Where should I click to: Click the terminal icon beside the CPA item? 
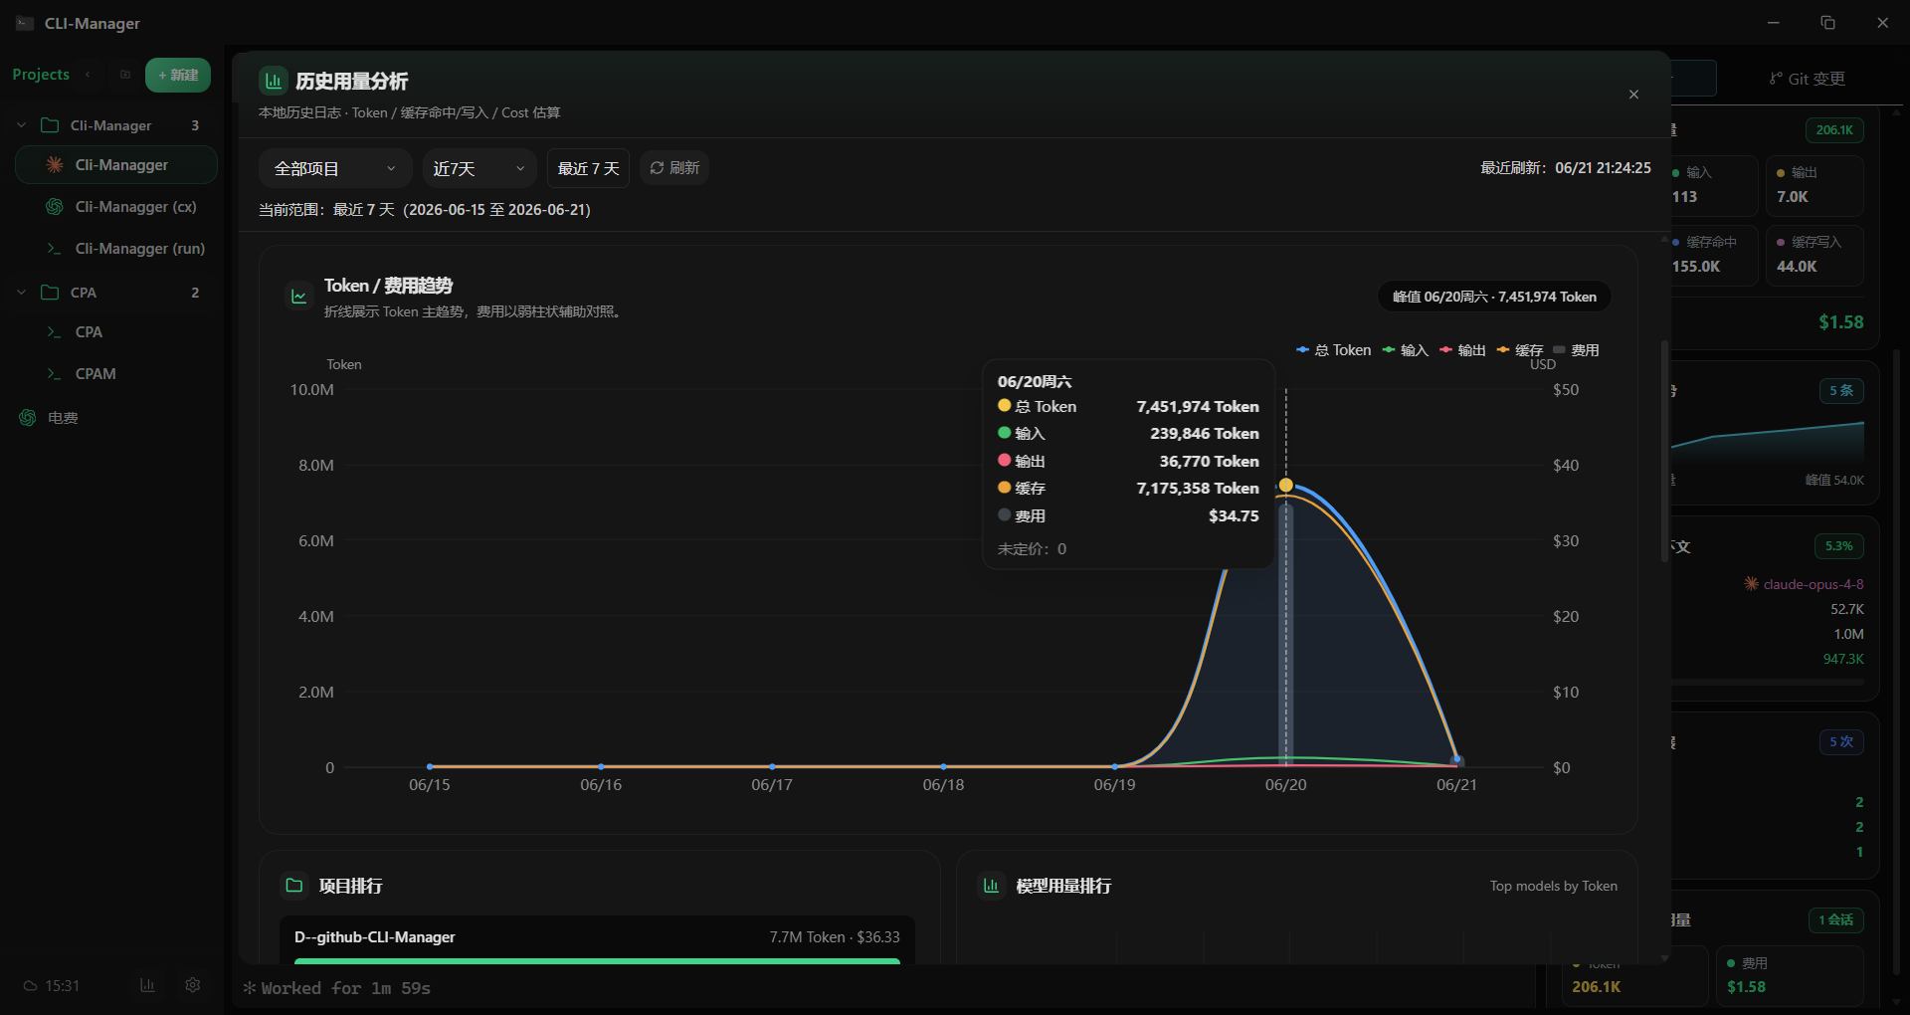[x=55, y=332]
